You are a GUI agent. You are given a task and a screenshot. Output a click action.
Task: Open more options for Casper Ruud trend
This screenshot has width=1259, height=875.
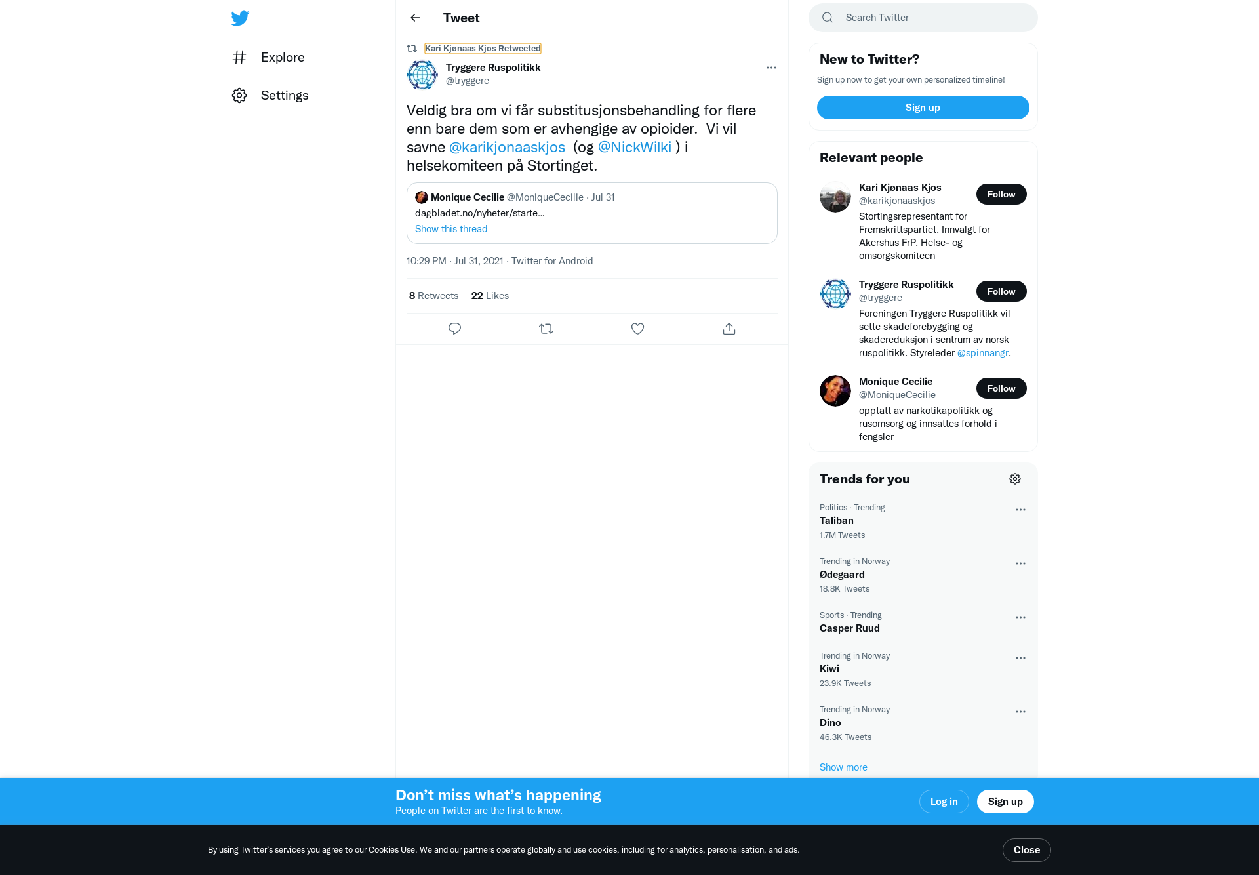tap(1020, 617)
